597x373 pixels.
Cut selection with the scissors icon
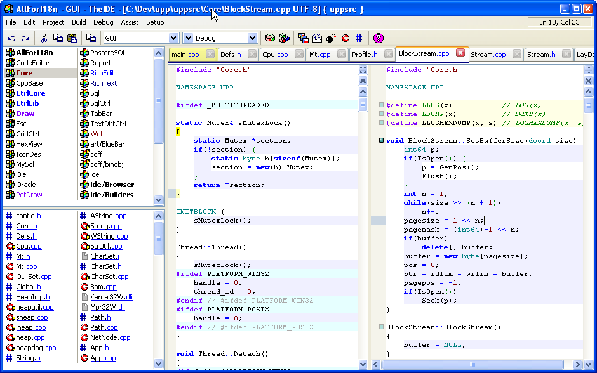pos(44,38)
